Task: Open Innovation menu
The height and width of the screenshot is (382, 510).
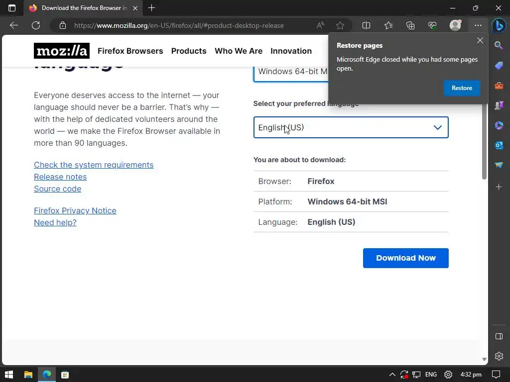Action: click(291, 51)
